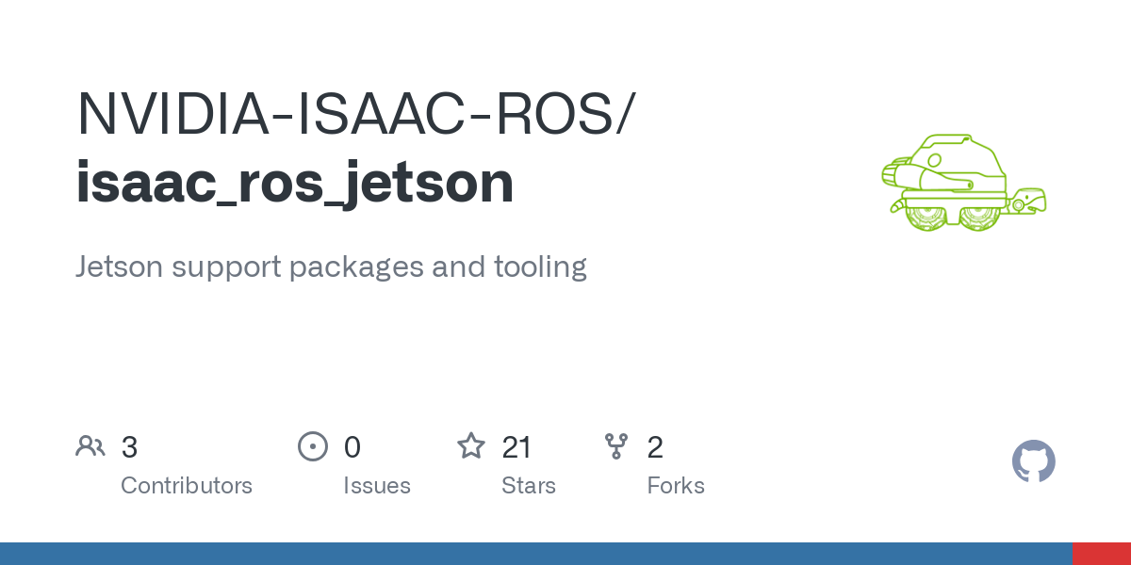The image size is (1131, 565).
Task: Click the Contributors label
Action: click(x=187, y=486)
